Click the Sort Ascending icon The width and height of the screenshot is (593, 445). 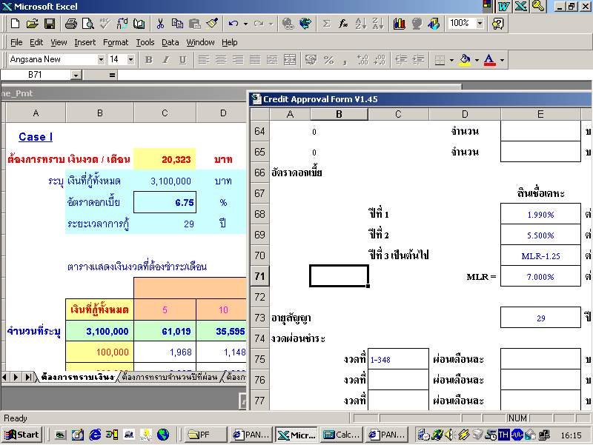360,24
